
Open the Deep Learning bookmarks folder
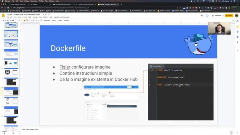pyautogui.click(x=70, y=11)
